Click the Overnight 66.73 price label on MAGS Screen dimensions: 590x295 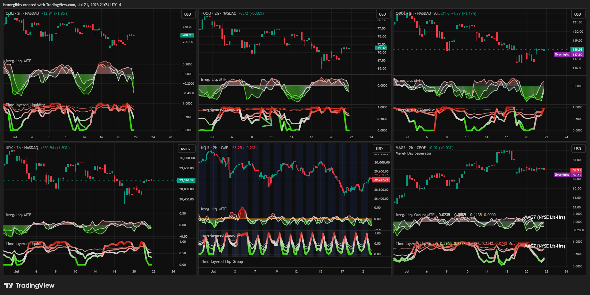pos(569,175)
